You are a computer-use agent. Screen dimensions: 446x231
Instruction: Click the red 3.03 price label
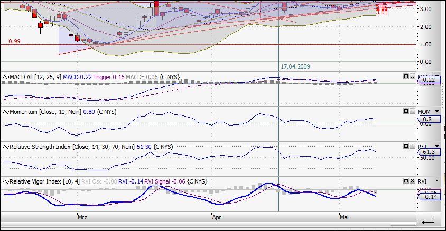(382, 13)
